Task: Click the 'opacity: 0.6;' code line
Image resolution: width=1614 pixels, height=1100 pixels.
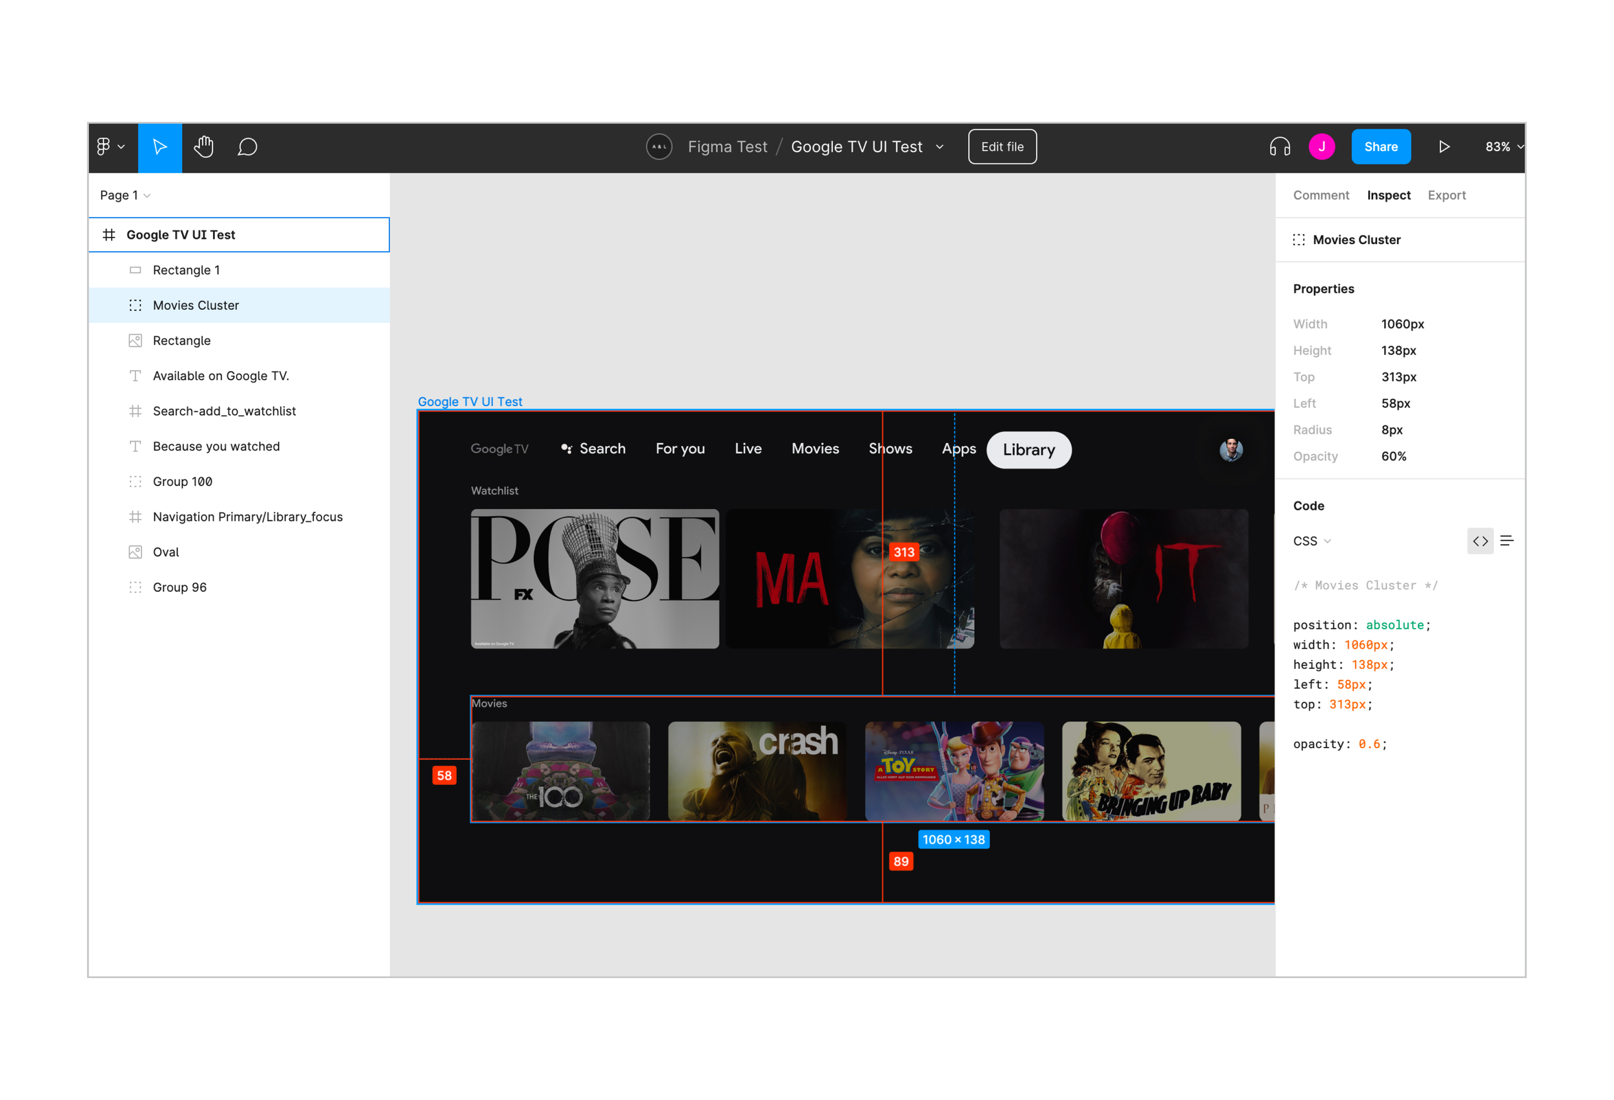Action: tap(1340, 744)
